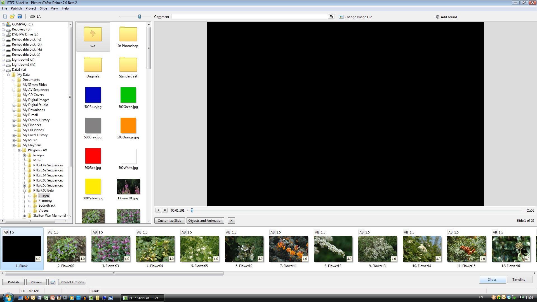Select slide 6 Flower10 in slide list
Viewport: 537px width, 302px height.
(x=244, y=249)
